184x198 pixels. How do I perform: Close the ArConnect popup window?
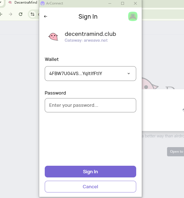(x=135, y=3)
